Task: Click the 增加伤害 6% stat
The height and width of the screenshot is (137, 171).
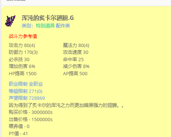Action: pyautogui.click(x=22, y=66)
